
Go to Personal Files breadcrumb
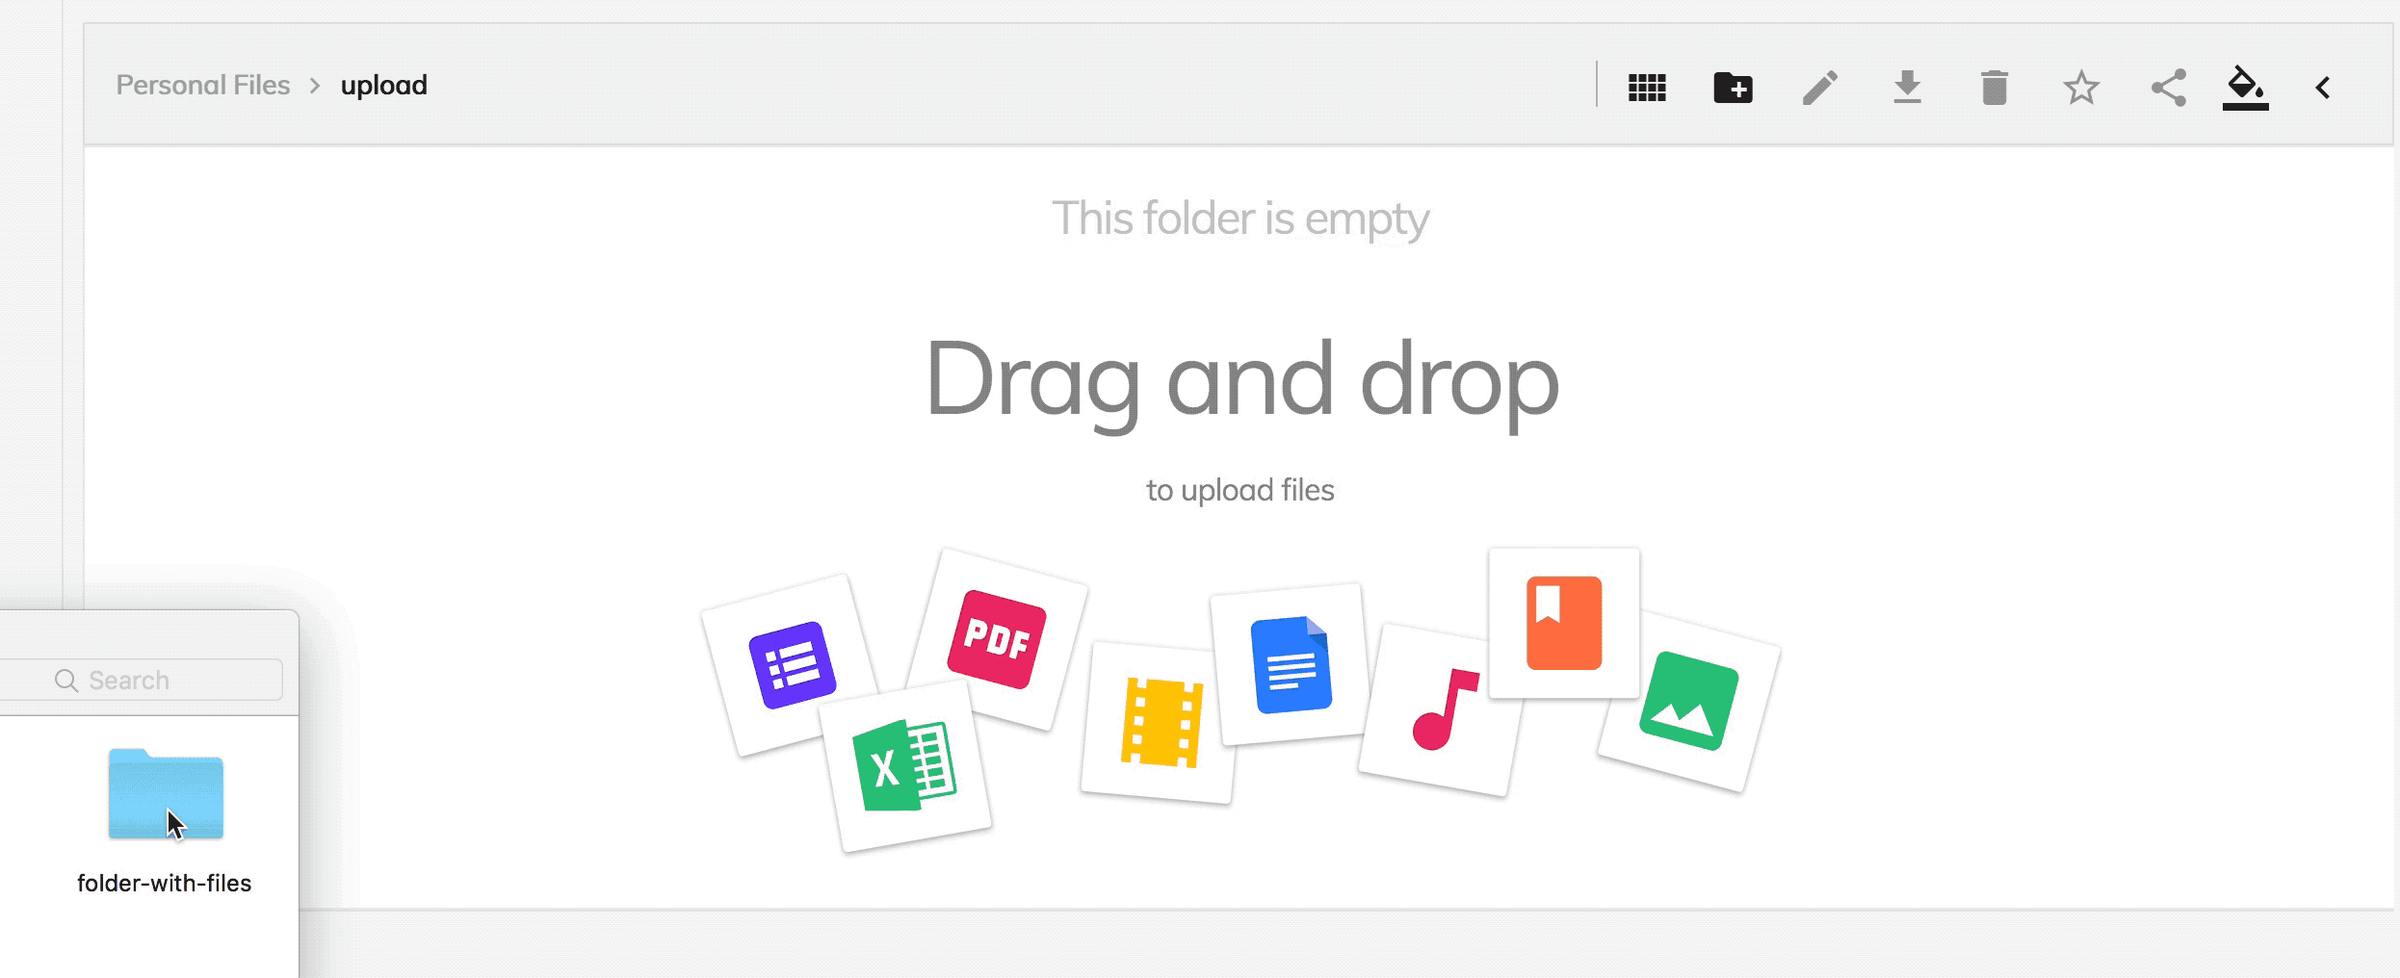[202, 85]
